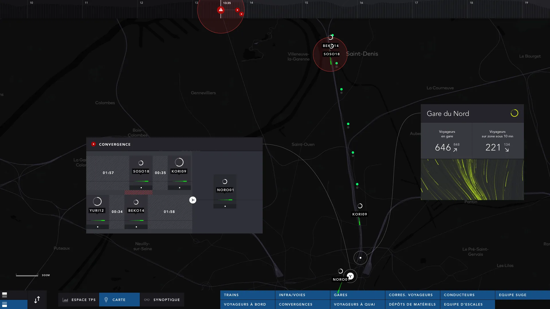The height and width of the screenshot is (309, 550).
Task: Click the red Convergence indicator dot
Action: point(93,144)
